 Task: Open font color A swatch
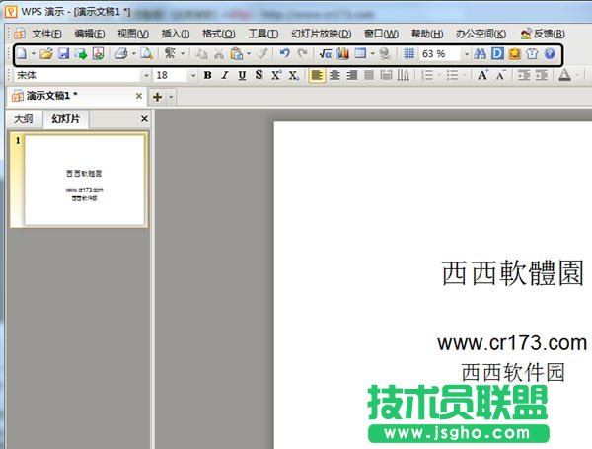(564, 76)
